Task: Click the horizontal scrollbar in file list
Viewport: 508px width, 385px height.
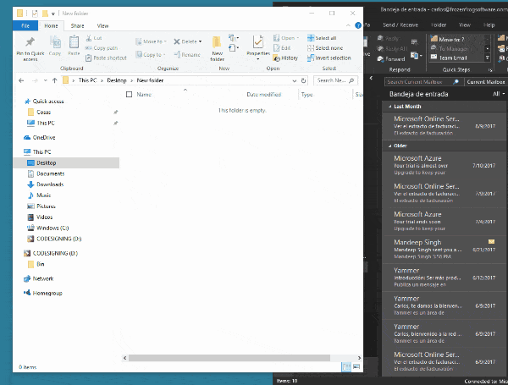Action: click(229, 358)
